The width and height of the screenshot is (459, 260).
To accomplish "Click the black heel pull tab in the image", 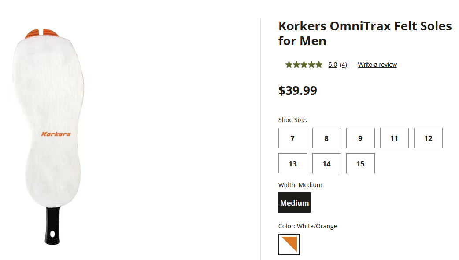I will tap(52, 226).
